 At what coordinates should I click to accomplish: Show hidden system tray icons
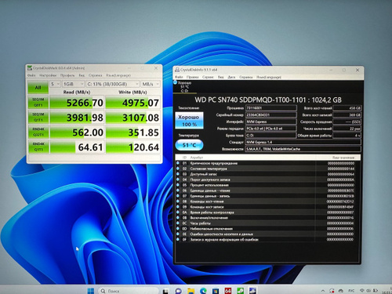(323, 291)
